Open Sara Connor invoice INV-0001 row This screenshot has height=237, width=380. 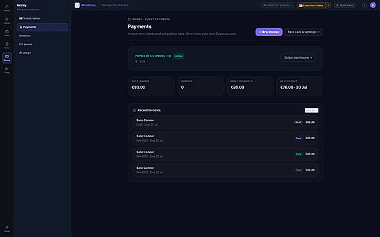pos(225,138)
